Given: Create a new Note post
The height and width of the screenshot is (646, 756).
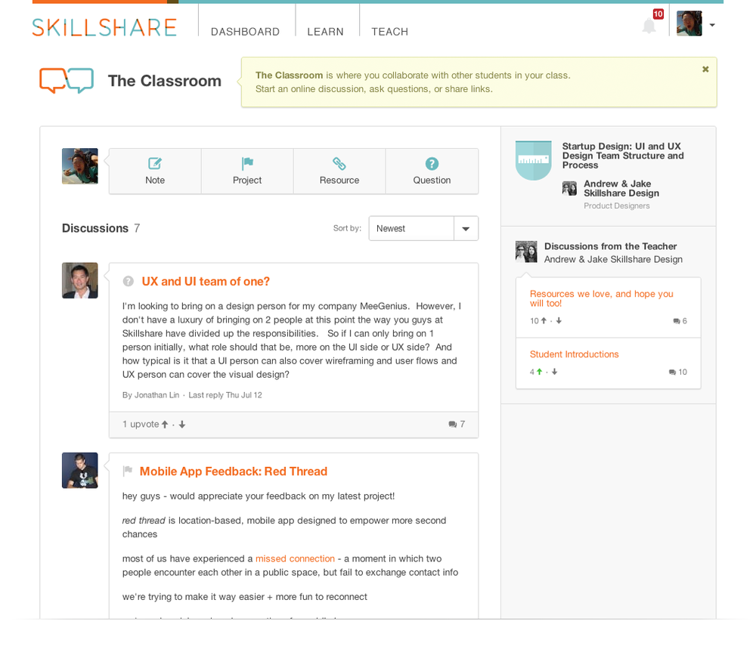Looking at the screenshot, I should point(155,171).
